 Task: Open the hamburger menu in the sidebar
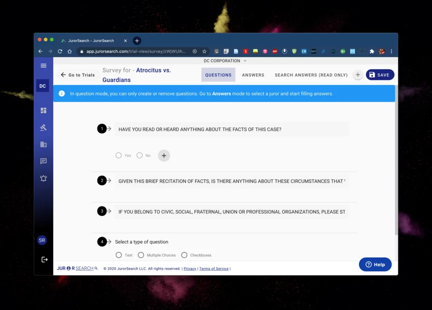coord(43,65)
